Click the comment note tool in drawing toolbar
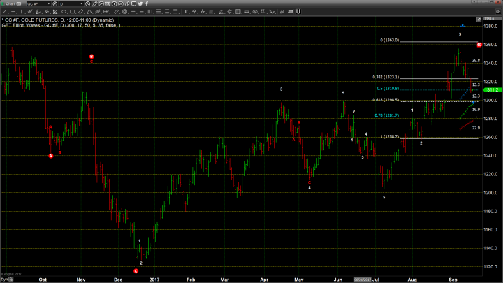Image resolution: width=503 pixels, height=283 pixels. coord(291,12)
